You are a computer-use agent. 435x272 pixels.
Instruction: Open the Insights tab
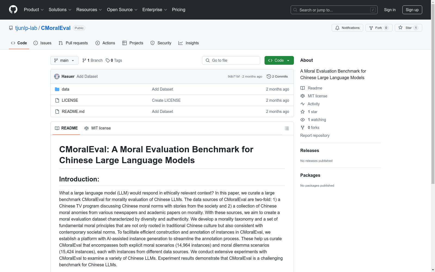coord(188,43)
